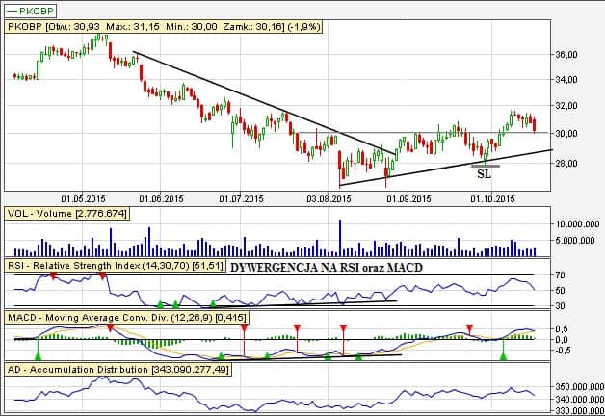The width and height of the screenshot is (605, 417).
Task: Click the leftmost green arrow in RSI panel
Action: 161,303
